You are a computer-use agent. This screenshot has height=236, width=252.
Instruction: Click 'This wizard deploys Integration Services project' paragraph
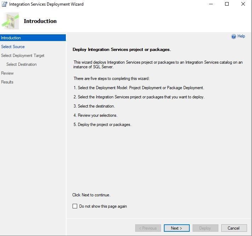(x=158, y=64)
